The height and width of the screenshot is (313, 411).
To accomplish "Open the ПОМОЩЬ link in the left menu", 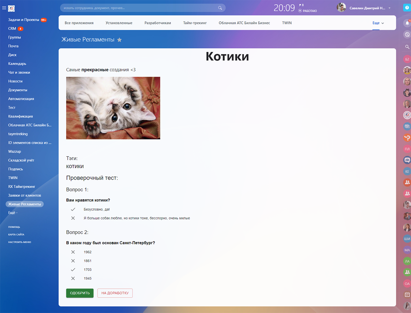I will tap(14, 227).
